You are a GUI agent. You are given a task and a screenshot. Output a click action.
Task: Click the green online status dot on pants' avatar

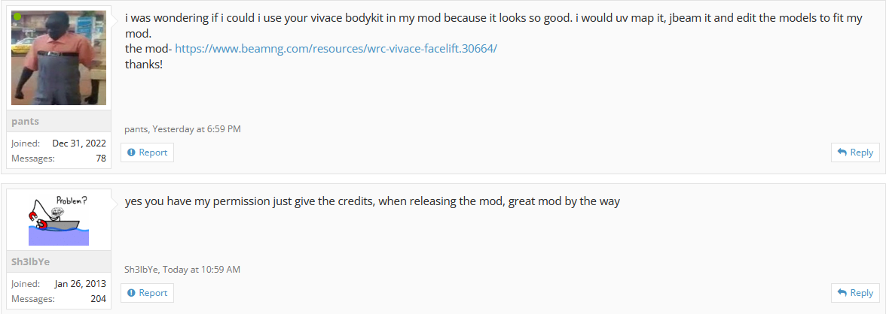point(17,17)
